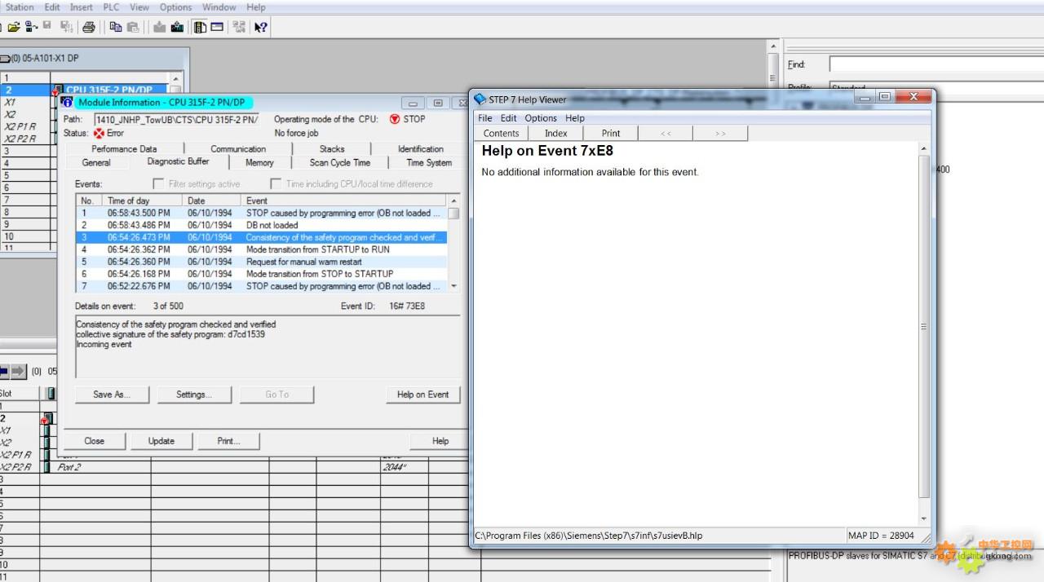Click the Index button in Help Viewer

pyautogui.click(x=556, y=134)
